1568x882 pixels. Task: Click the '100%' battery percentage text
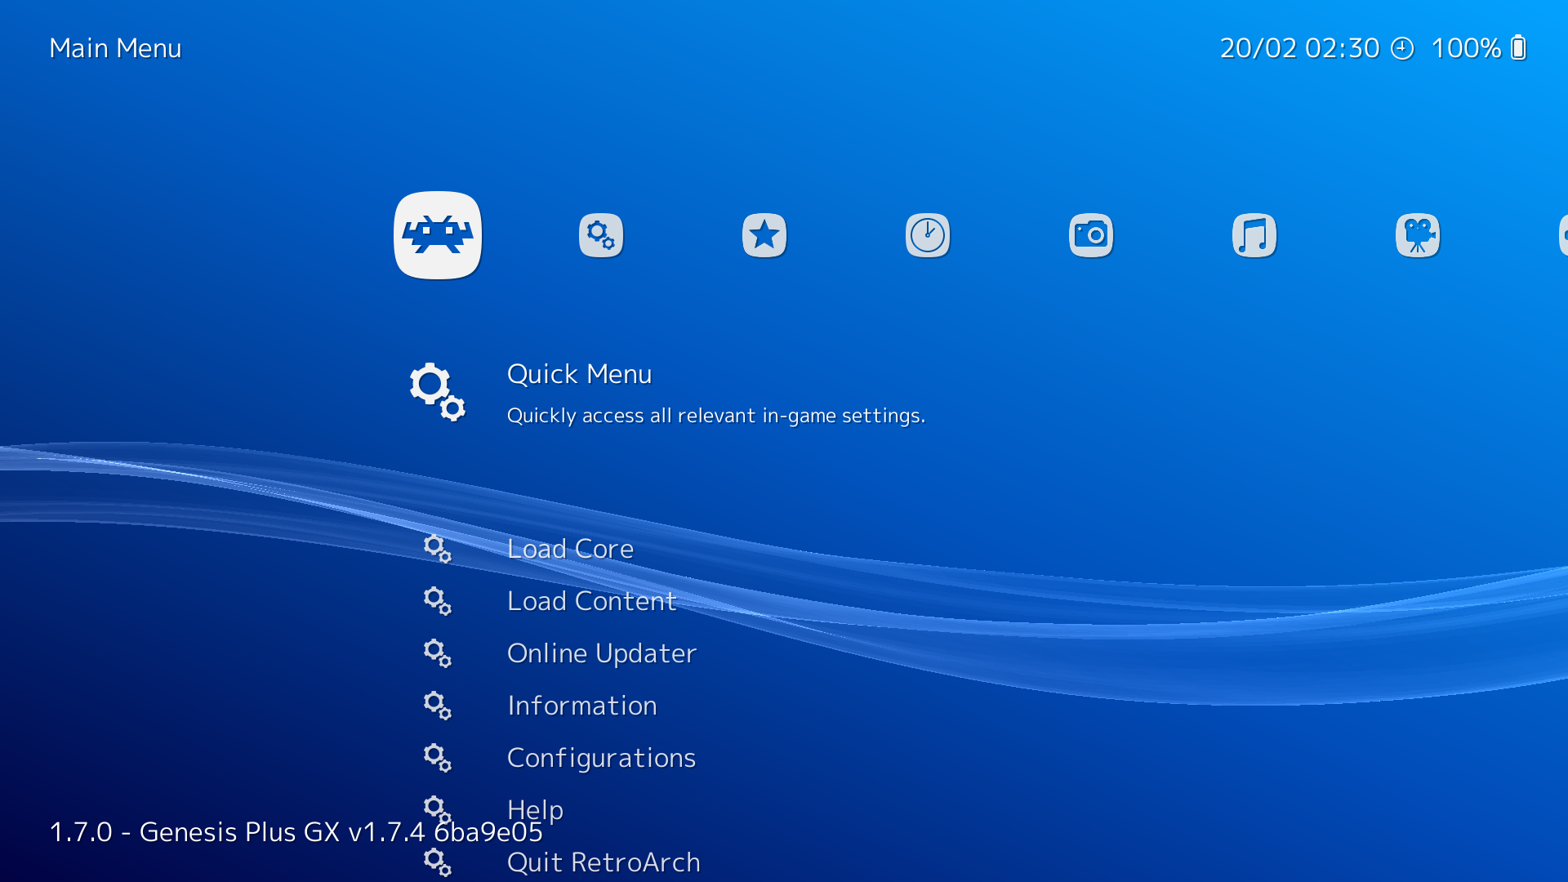[1466, 48]
